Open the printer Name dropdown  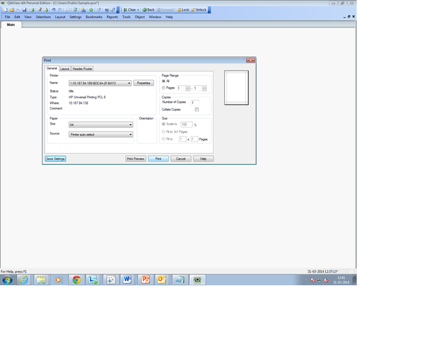[x=100, y=83]
